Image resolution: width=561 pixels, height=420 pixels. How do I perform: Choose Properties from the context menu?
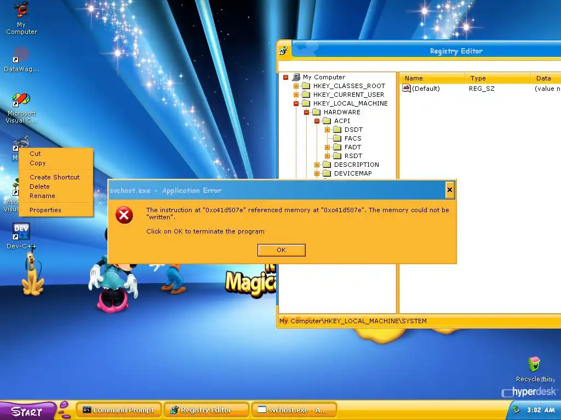(x=56, y=210)
